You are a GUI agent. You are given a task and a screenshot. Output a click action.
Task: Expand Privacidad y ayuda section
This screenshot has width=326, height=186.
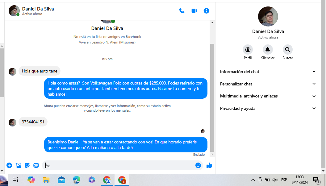268,108
